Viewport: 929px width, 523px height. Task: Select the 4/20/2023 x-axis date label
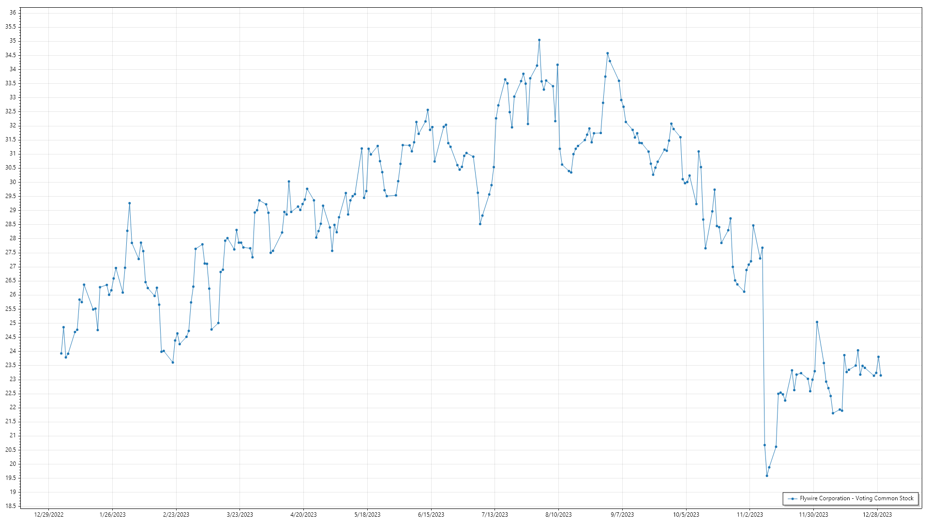tap(303, 515)
